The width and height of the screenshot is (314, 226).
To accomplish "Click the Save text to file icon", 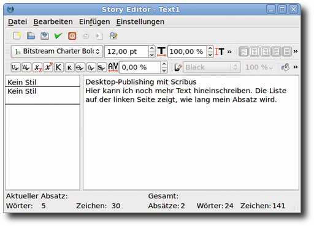I will point(45,36).
